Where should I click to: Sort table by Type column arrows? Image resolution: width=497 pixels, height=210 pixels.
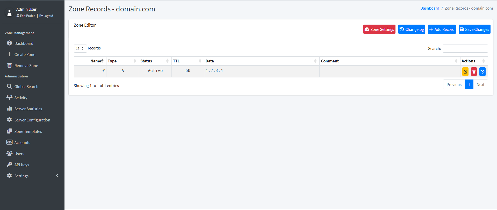pyautogui.click(x=135, y=61)
